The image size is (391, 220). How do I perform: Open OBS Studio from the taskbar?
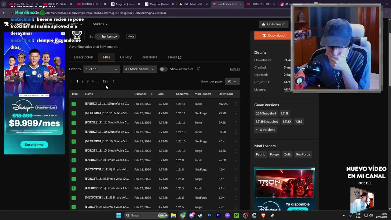click(245, 215)
